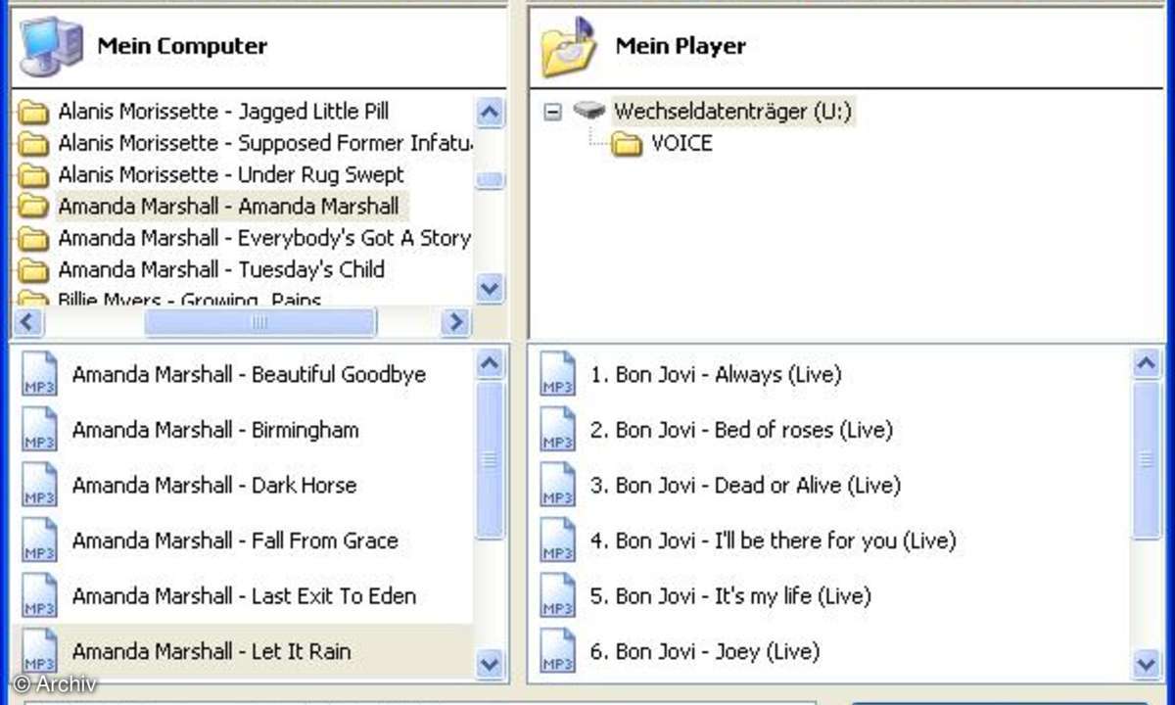Image resolution: width=1175 pixels, height=705 pixels.
Task: Click folder icon of Jagged Little Pill
Action: tap(34, 113)
